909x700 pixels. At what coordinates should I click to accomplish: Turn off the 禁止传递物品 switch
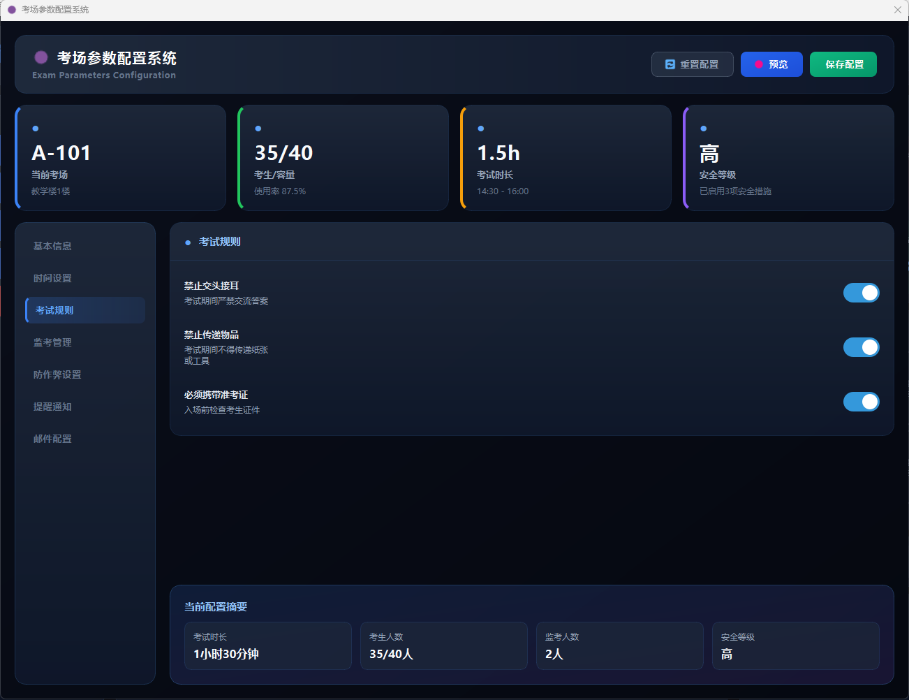click(861, 347)
